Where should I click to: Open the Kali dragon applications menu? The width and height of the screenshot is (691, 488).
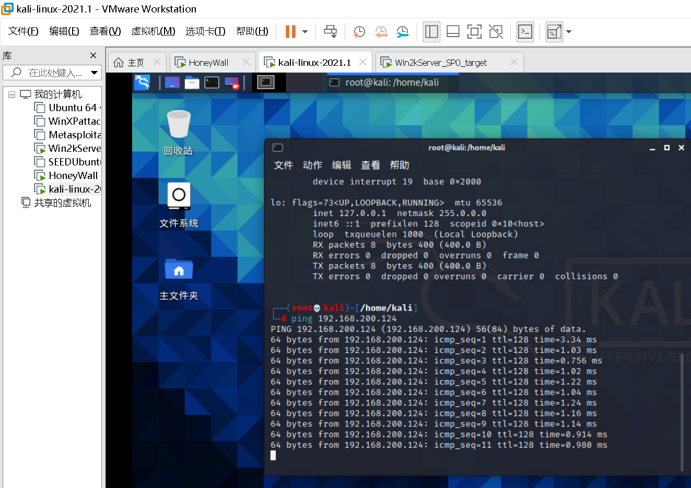[142, 82]
